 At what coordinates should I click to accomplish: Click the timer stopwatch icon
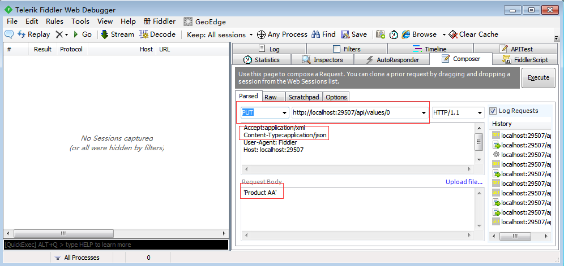point(394,34)
